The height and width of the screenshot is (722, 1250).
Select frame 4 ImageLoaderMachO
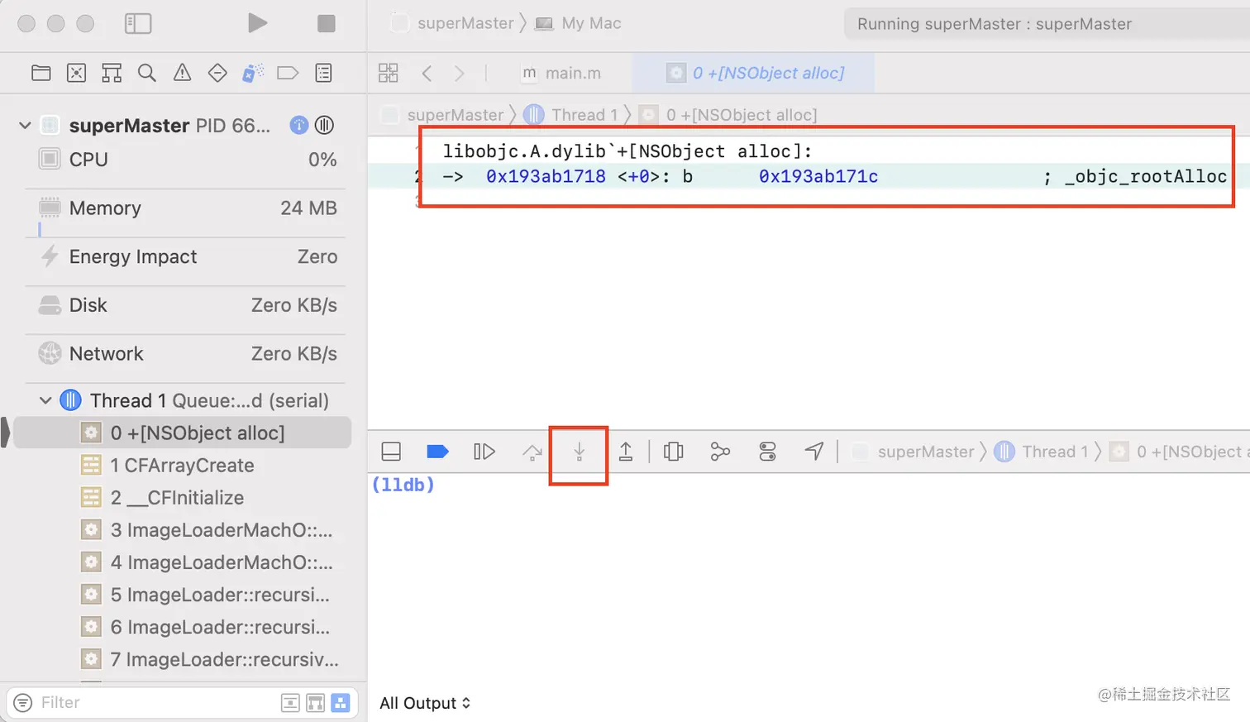click(x=184, y=562)
